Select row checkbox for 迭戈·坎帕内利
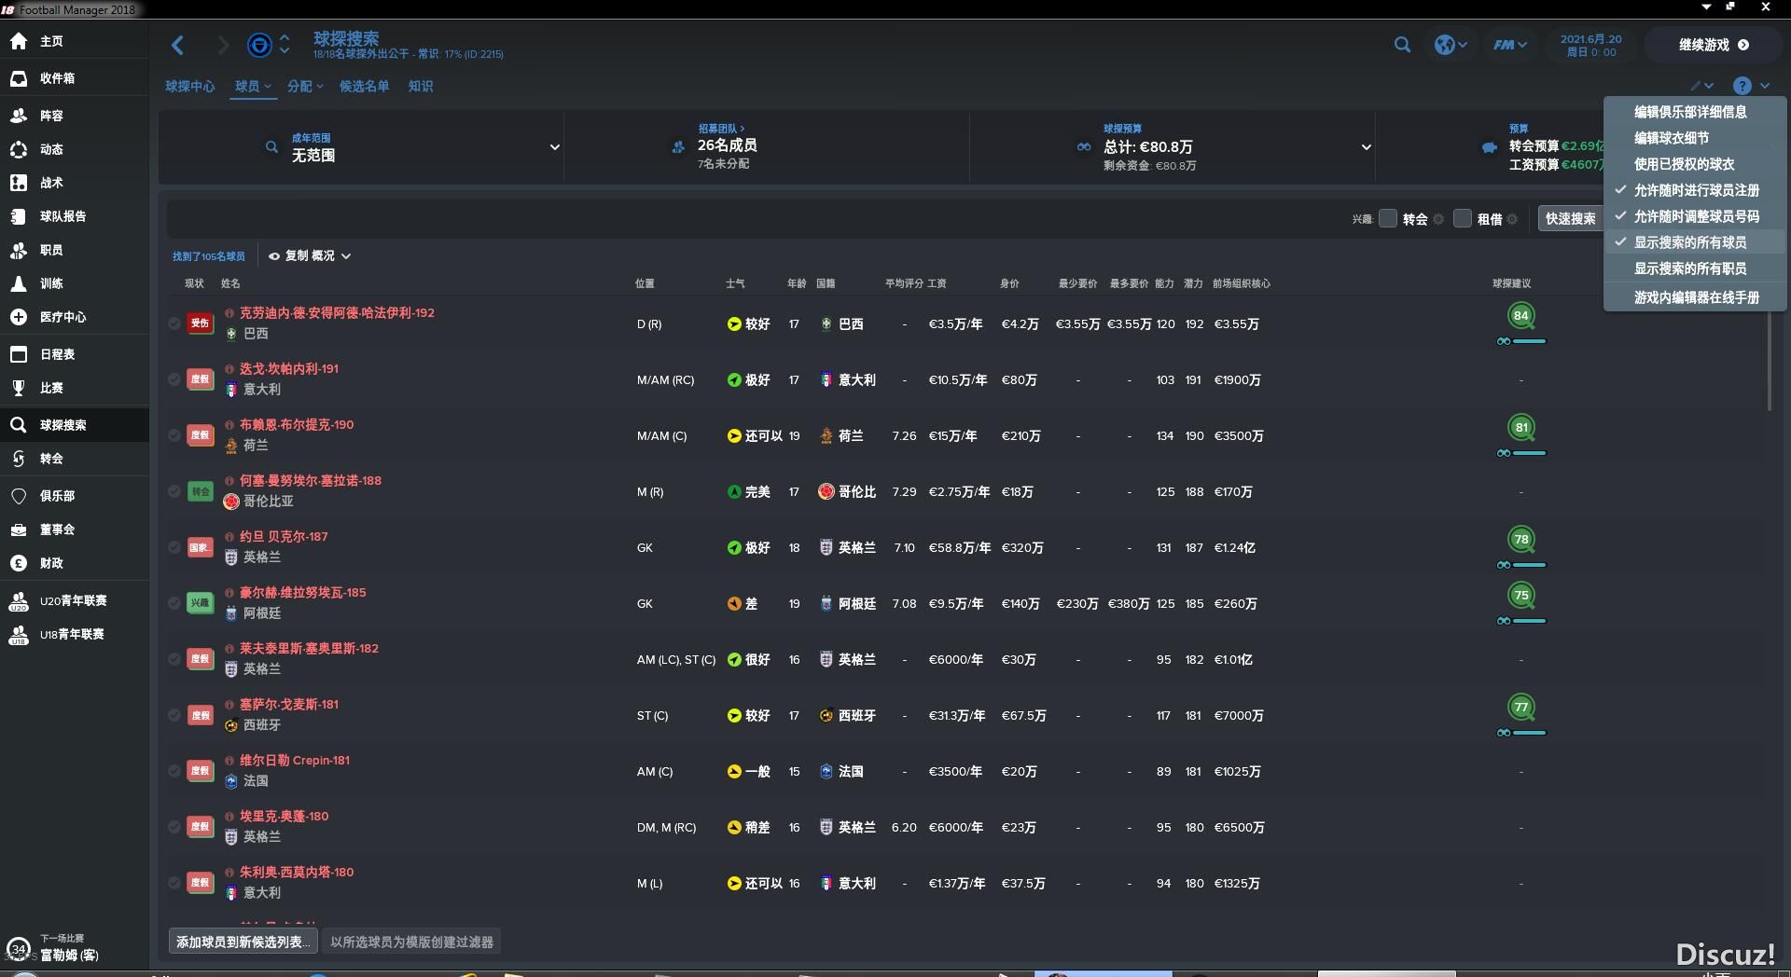1791x977 pixels. [174, 379]
